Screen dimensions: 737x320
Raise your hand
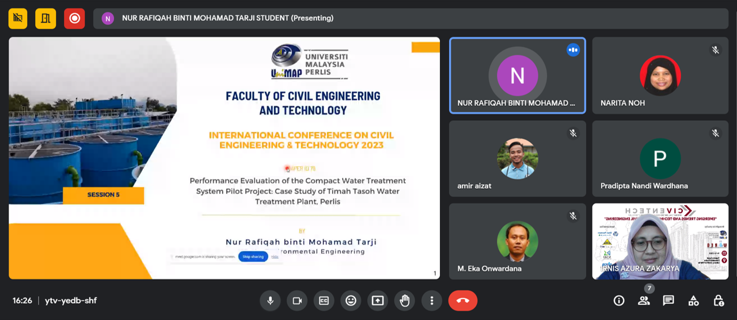[405, 300]
